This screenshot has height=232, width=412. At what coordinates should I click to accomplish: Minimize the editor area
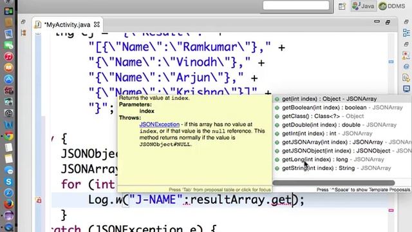(377, 21)
